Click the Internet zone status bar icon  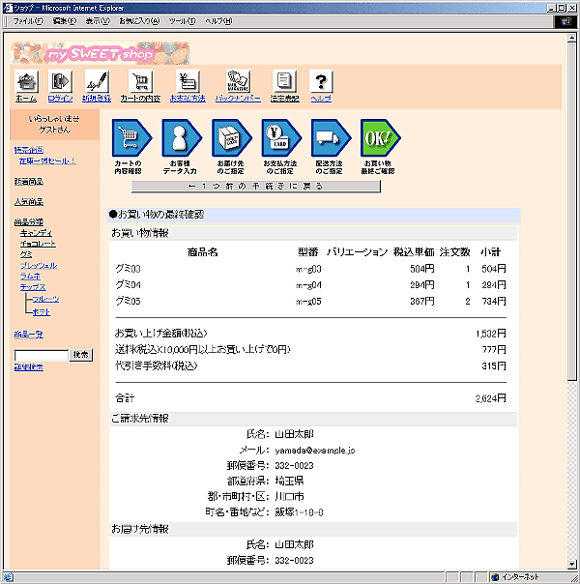(x=495, y=577)
